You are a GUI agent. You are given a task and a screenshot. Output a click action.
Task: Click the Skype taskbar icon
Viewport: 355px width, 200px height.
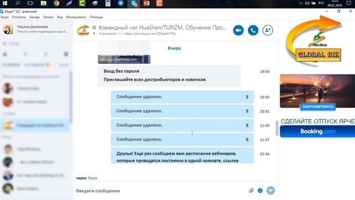tap(134, 3)
